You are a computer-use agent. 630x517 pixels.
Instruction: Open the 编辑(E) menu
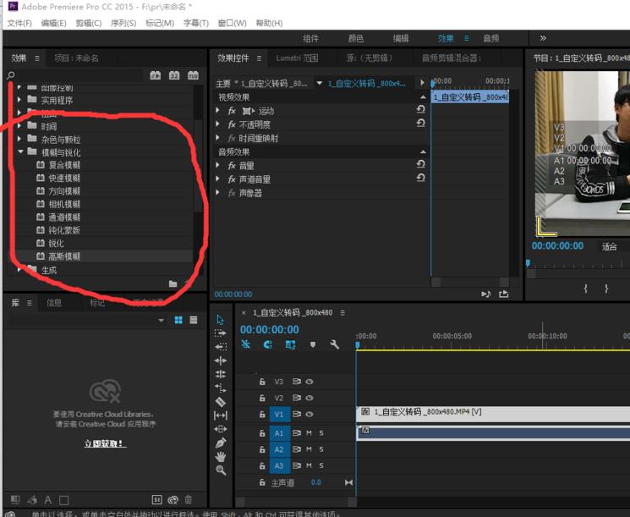pos(53,23)
